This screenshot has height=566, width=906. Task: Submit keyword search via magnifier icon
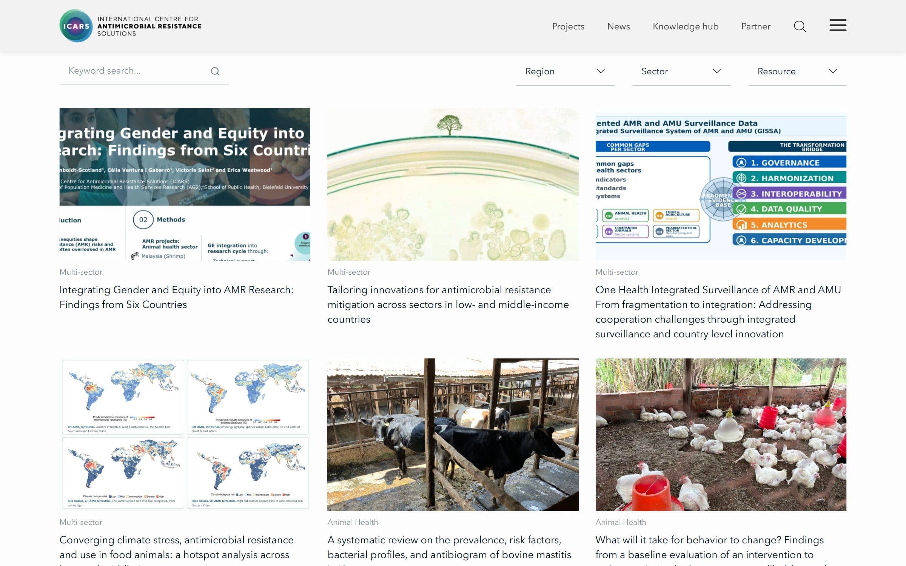(x=215, y=71)
